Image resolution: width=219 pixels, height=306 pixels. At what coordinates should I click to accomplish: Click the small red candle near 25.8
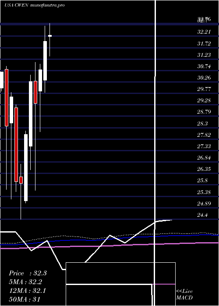21,180
